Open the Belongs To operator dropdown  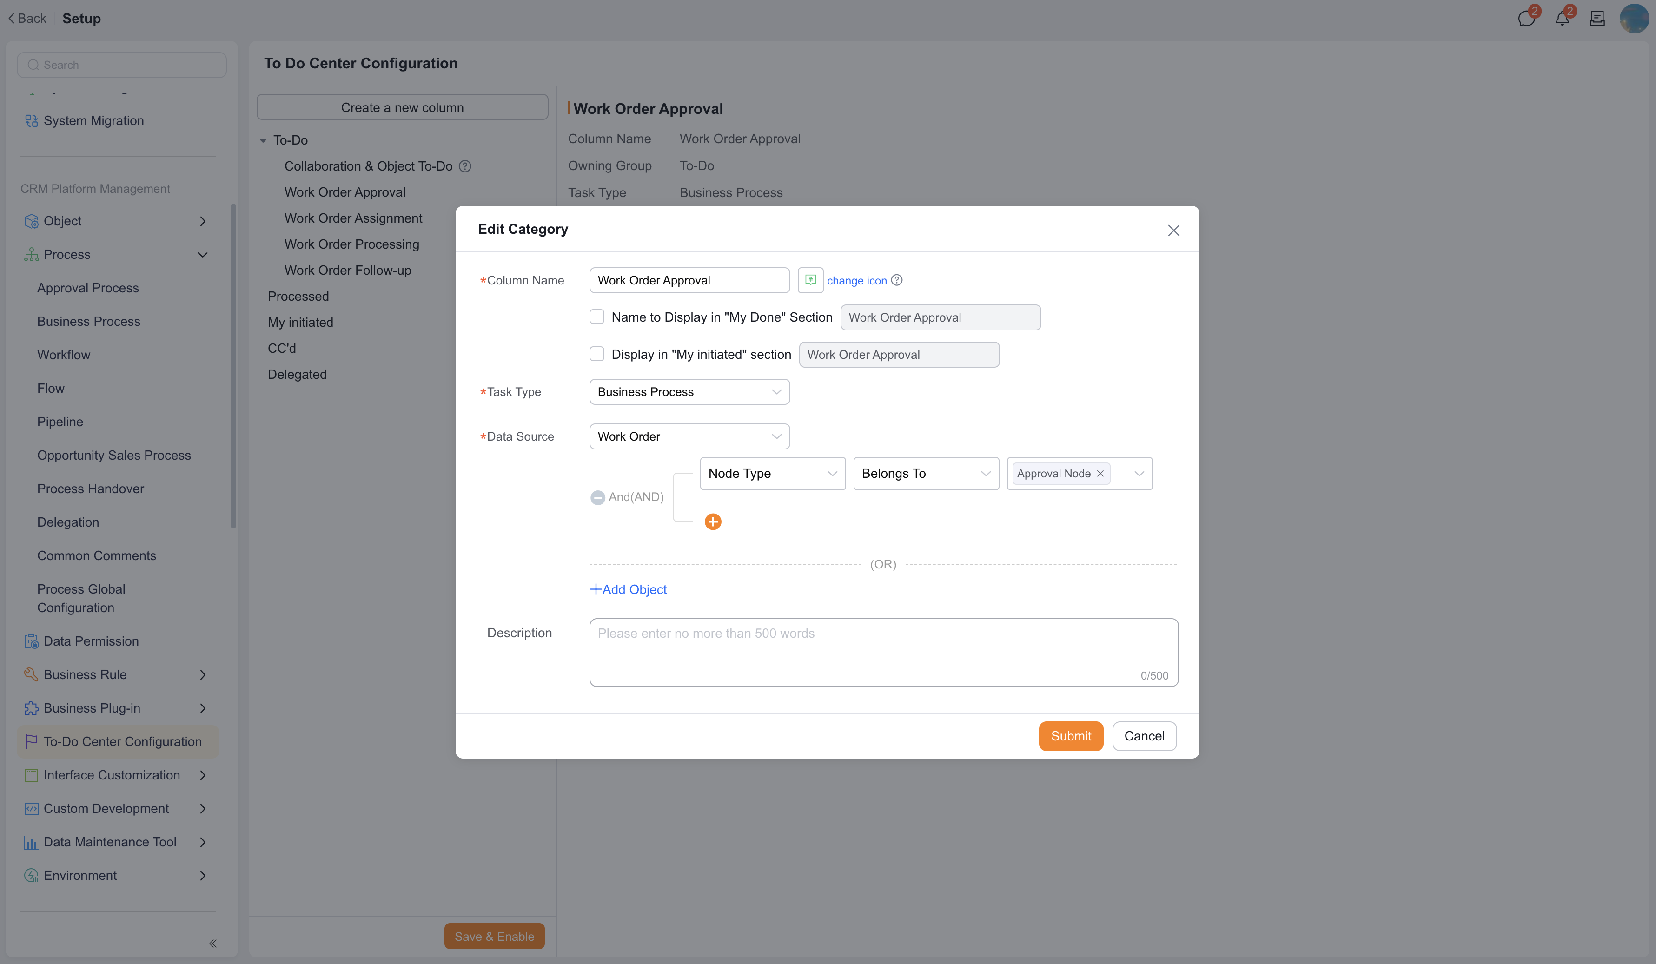pos(926,473)
